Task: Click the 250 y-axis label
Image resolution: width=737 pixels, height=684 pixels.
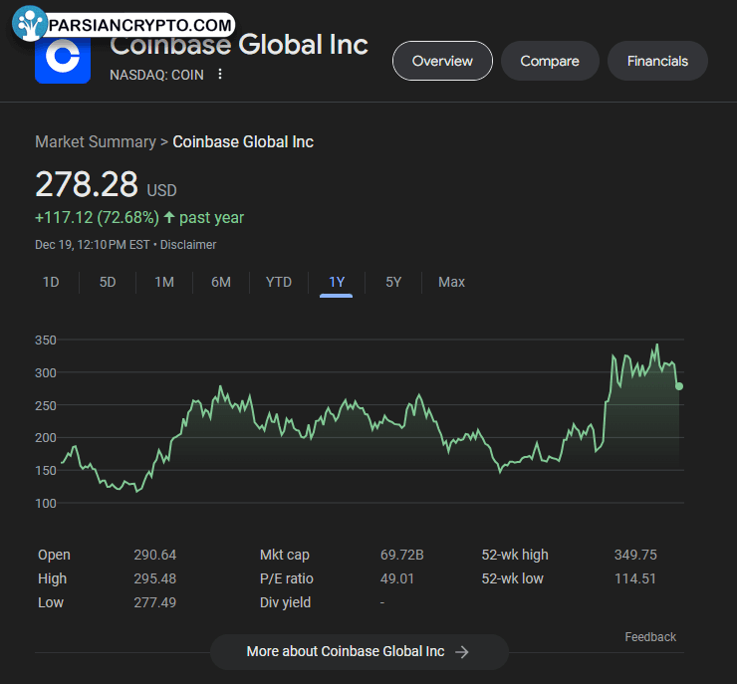Action: (46, 406)
